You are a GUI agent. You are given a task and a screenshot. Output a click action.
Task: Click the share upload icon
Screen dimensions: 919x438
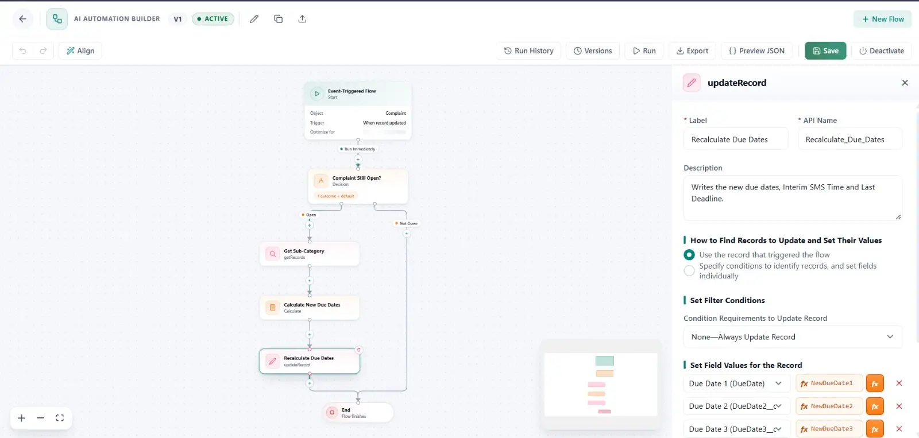[x=302, y=19]
